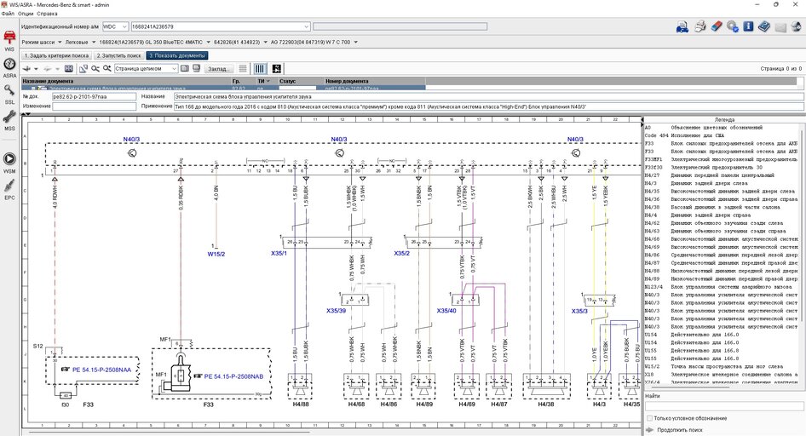Open the Справка menu
This screenshot has height=436, width=806.
[49, 14]
